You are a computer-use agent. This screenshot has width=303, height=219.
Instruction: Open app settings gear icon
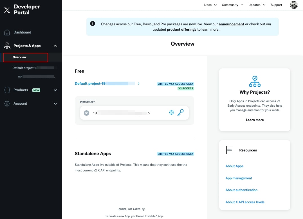171,113
